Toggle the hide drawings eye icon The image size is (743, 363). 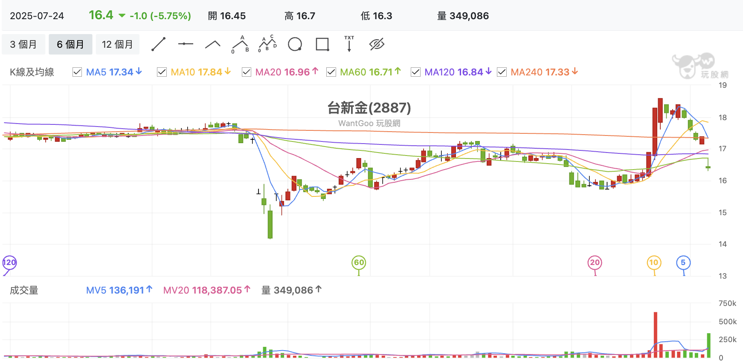(x=377, y=44)
